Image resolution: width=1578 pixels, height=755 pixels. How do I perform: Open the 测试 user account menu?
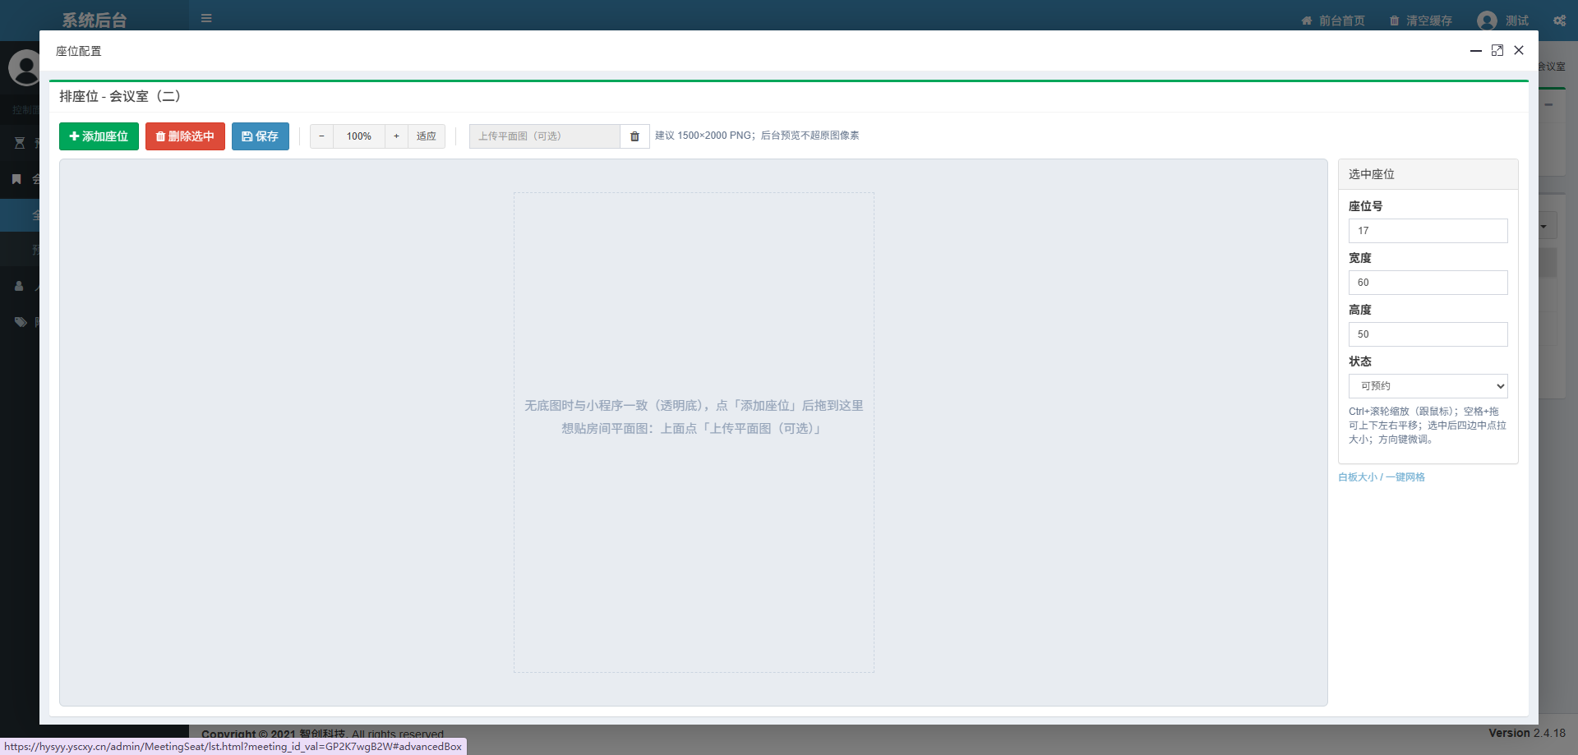[x=1503, y=21]
